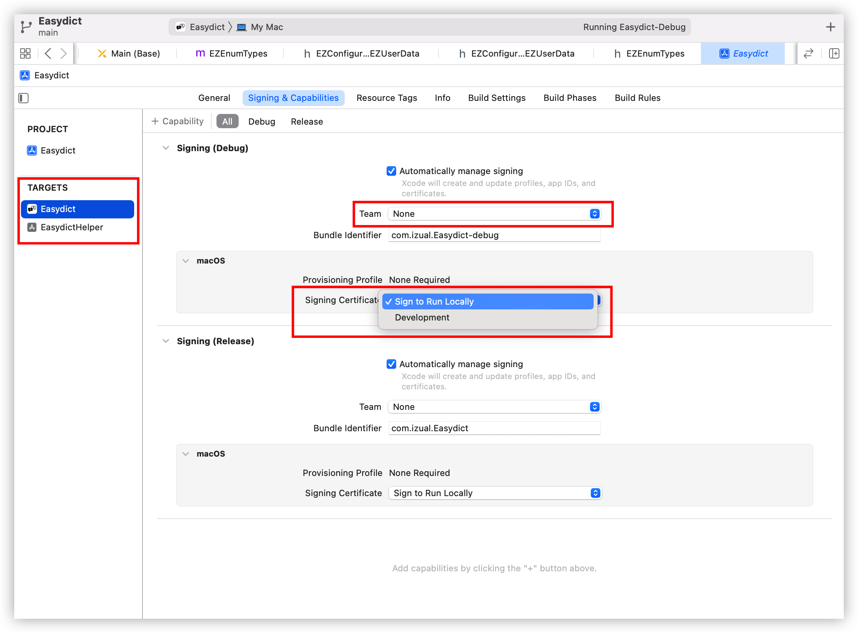Toggle the editor swap arrows icon

808,53
